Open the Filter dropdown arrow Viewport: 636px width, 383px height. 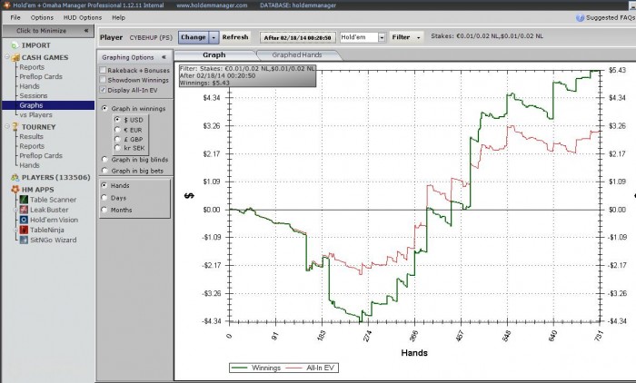pos(418,38)
